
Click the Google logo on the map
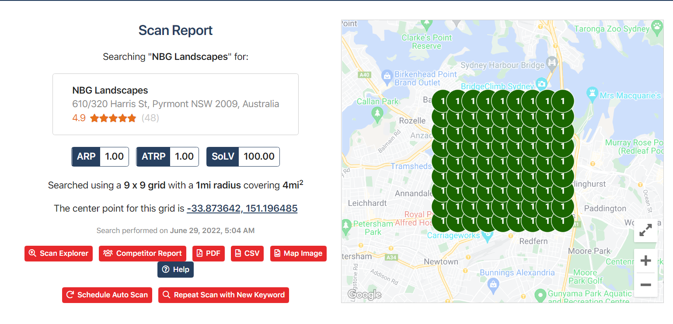click(x=365, y=295)
